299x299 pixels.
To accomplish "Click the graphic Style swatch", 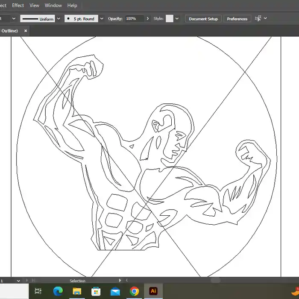I will point(169,19).
